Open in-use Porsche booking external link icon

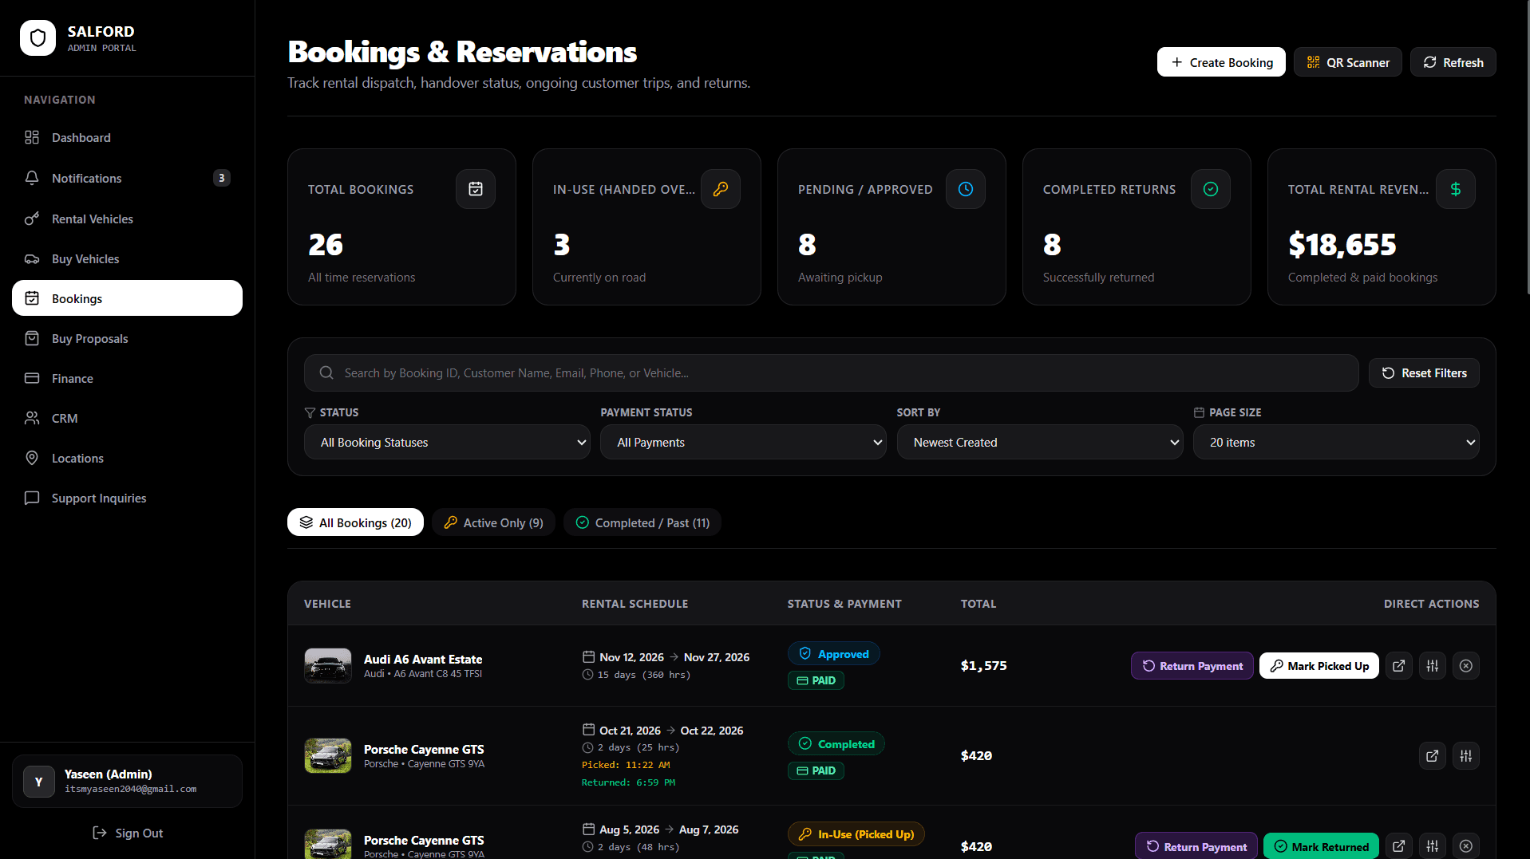click(1399, 846)
